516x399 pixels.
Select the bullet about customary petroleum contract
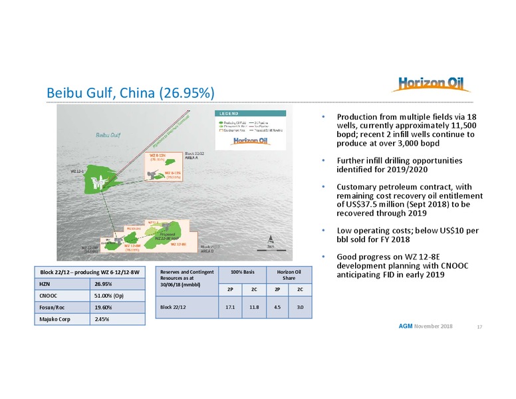[410, 199]
